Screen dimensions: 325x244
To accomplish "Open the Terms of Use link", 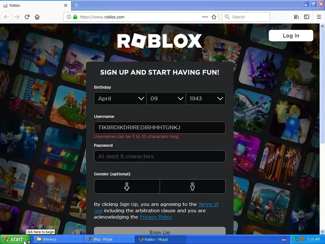I will click(x=208, y=204).
